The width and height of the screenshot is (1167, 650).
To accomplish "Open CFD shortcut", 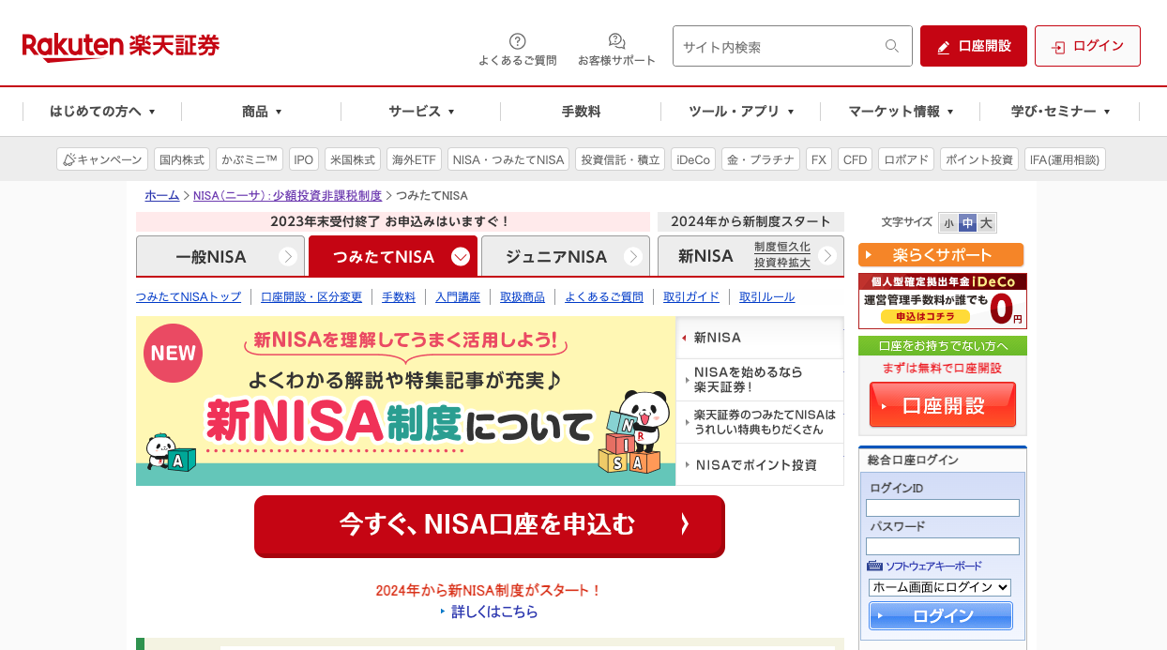I will pyautogui.click(x=856, y=159).
